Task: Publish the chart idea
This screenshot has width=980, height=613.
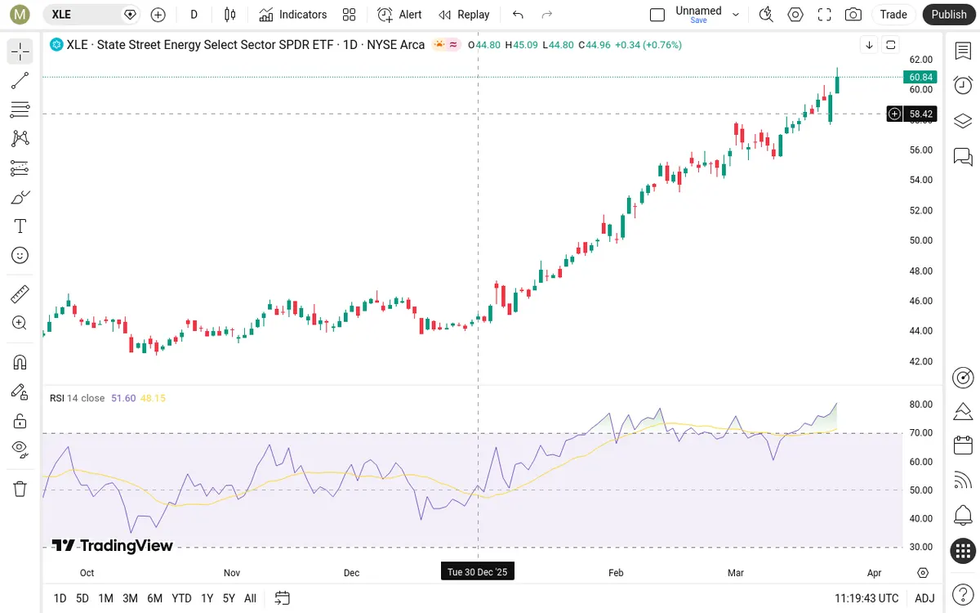Action: 949,15
